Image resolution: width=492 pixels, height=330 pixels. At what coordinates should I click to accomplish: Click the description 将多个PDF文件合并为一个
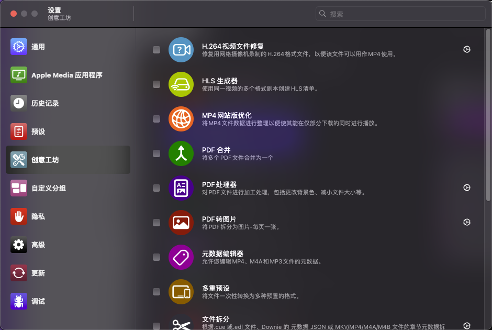pos(238,158)
